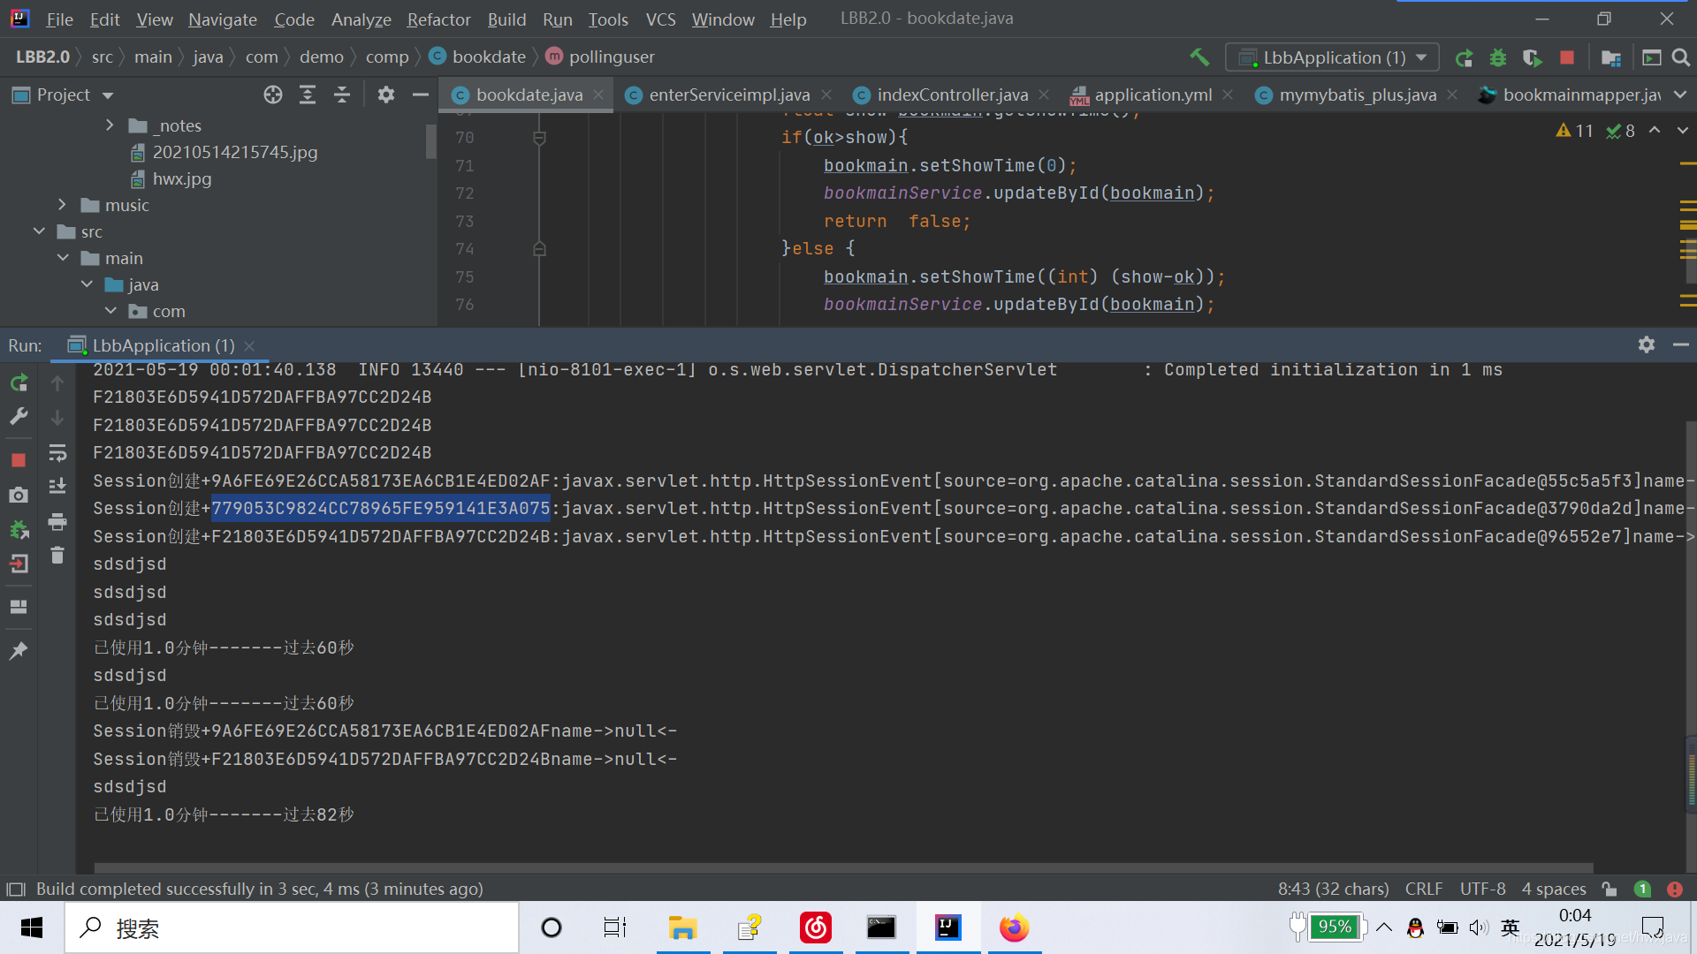The width and height of the screenshot is (1697, 954).
Task: Show hidden editor tabs dropdown
Action: [x=1680, y=95]
